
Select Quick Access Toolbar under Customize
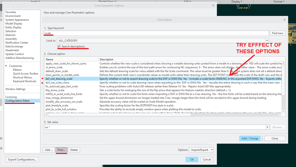(x=26, y=73)
